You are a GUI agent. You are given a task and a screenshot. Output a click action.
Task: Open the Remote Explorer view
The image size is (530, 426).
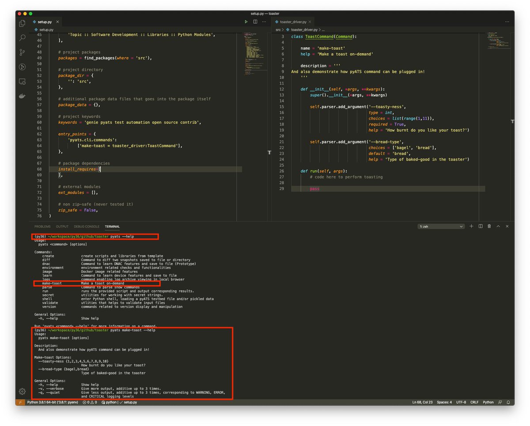point(22,81)
